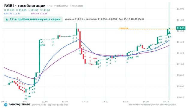Viewport: 192px width, 108px height.
Task: Click the '17' breakout marker
Action: pos(169,37)
